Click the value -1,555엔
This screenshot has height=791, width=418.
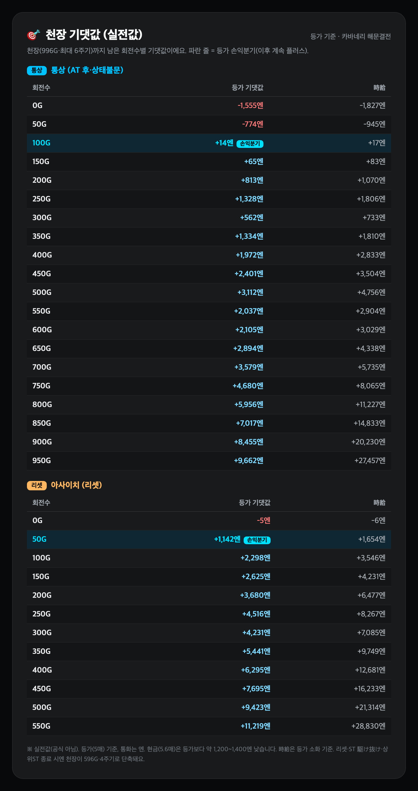pos(250,106)
